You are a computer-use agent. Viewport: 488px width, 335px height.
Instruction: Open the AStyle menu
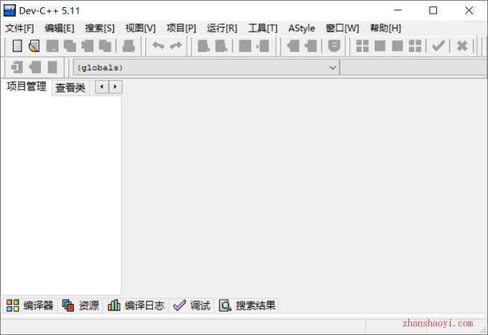coord(301,28)
